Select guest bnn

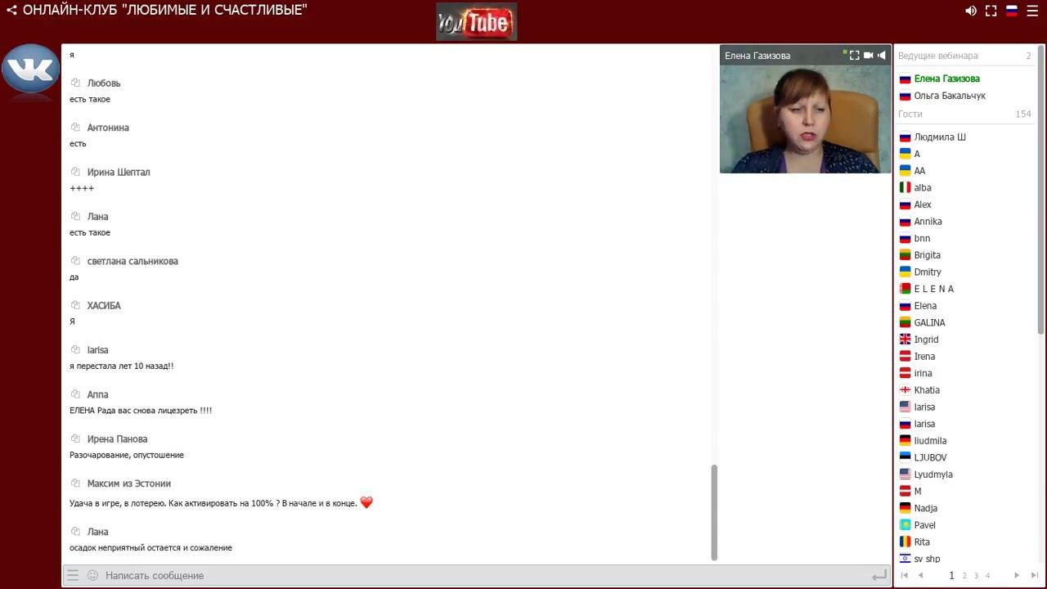pos(922,238)
